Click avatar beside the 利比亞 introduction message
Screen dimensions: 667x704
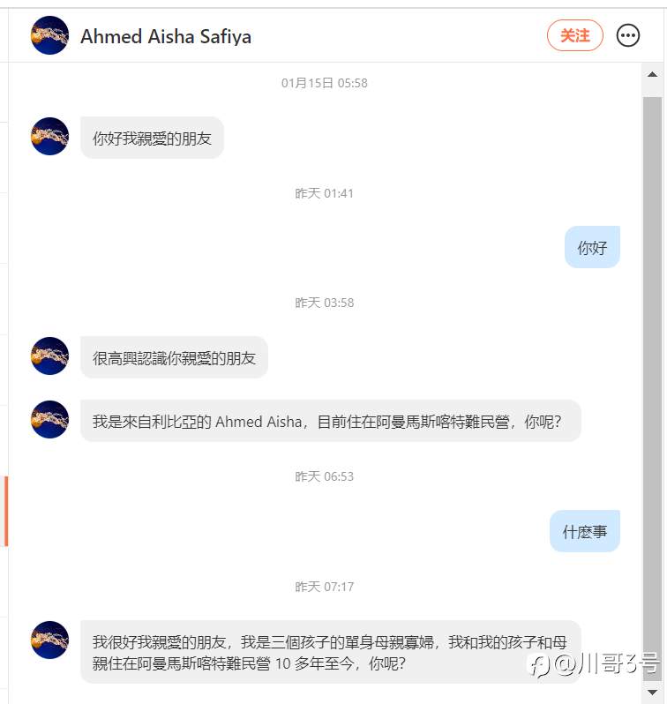point(50,419)
